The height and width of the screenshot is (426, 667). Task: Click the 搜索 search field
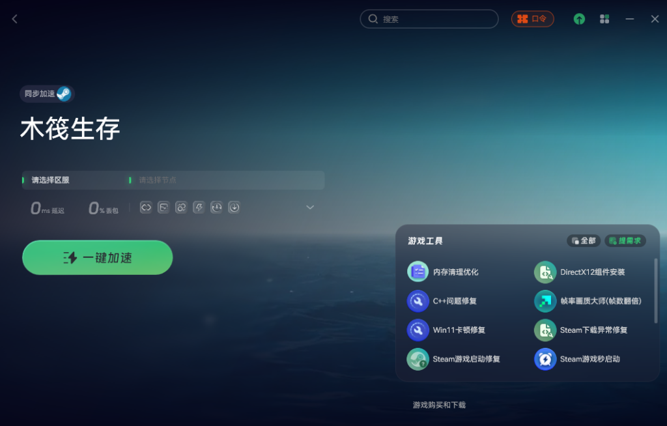click(x=429, y=19)
